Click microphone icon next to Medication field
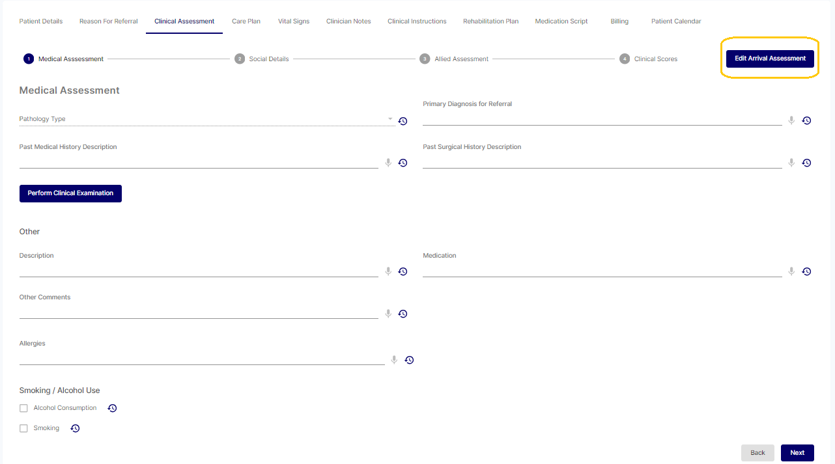This screenshot has height=464, width=835. (x=791, y=271)
